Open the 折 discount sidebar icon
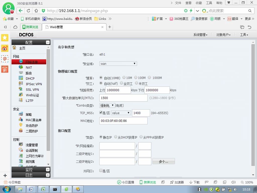 (5, 69)
